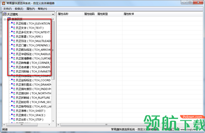This screenshot has height=133, width=205.
Task: Open the 属性(P) menu
Action: 31,9
